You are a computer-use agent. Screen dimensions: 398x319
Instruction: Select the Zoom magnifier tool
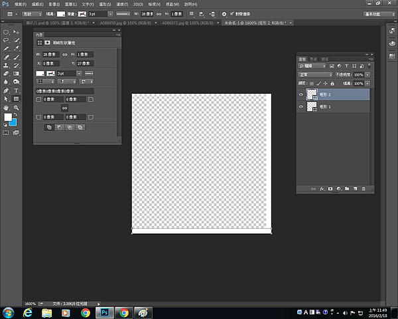coord(16,107)
